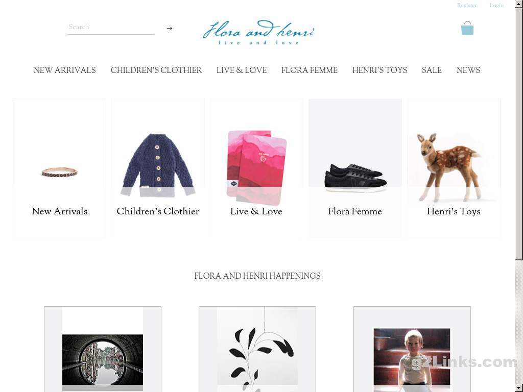Screen dimensions: 523x392
Task: Click the page's vertical scrollbar
Action: [519, 196]
